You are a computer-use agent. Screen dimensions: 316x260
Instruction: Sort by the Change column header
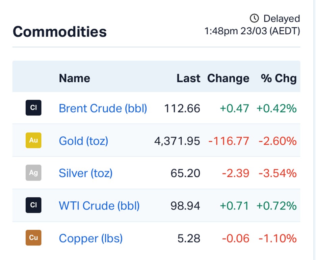coord(228,78)
